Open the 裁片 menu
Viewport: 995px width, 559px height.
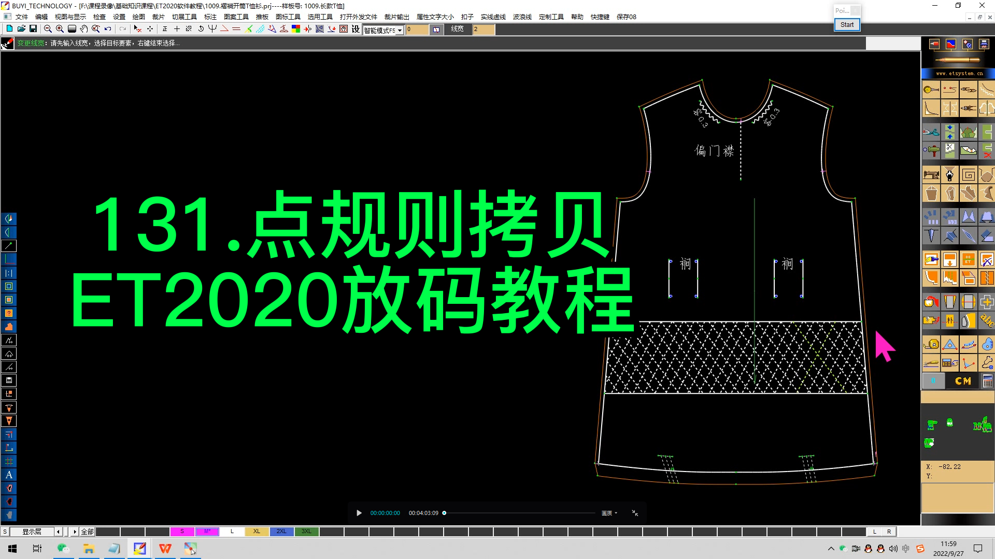pos(159,17)
